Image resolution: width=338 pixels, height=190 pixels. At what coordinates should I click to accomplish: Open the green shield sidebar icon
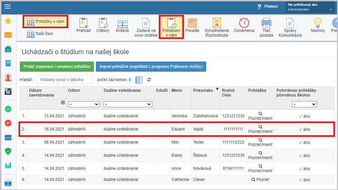click(x=8, y=151)
